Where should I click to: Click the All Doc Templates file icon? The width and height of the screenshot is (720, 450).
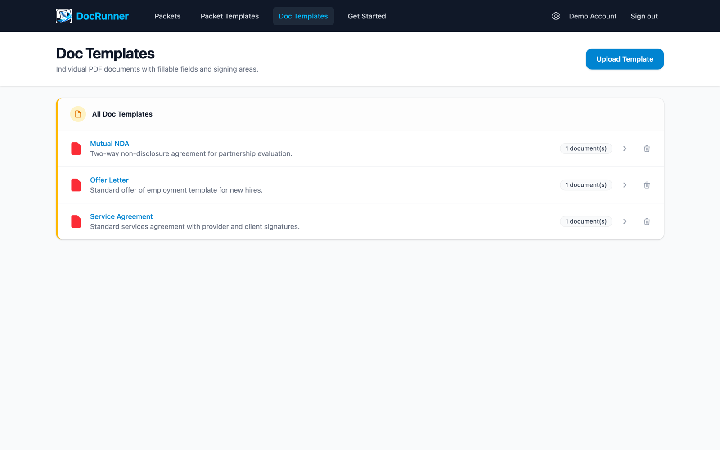pyautogui.click(x=78, y=114)
